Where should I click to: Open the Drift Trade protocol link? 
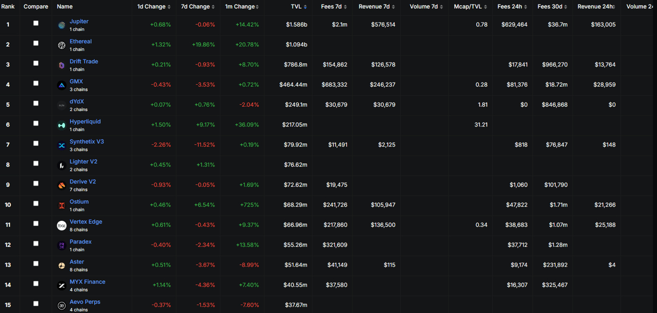point(84,61)
